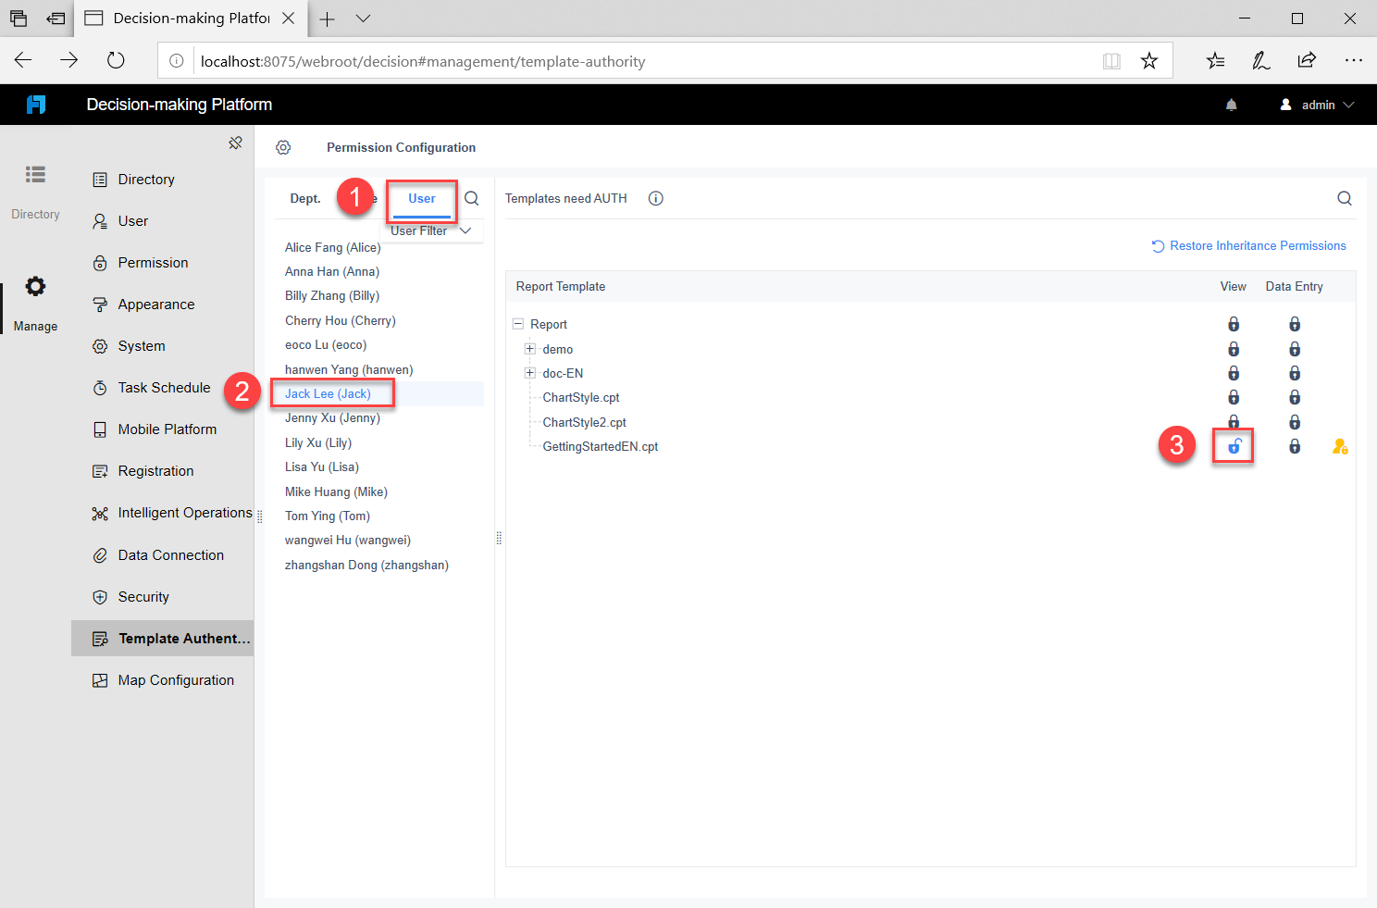Open the Security settings section

(142, 596)
